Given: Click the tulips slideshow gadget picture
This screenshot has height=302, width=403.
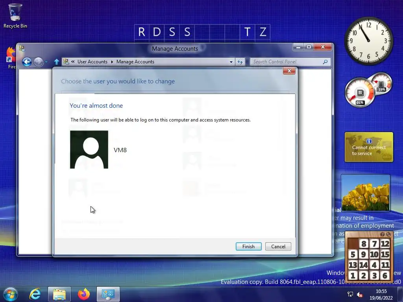Looking at the screenshot, I should coord(366,193).
